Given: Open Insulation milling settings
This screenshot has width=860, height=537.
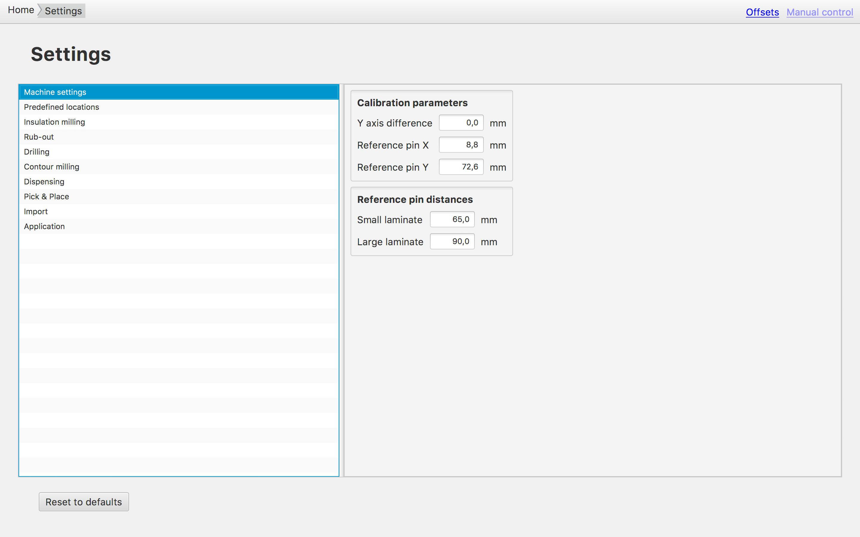Looking at the screenshot, I should pyautogui.click(x=179, y=122).
